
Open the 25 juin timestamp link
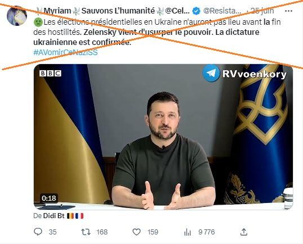(x=262, y=11)
